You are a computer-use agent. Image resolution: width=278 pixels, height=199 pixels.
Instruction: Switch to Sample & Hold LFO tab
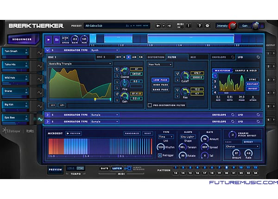point(246,70)
